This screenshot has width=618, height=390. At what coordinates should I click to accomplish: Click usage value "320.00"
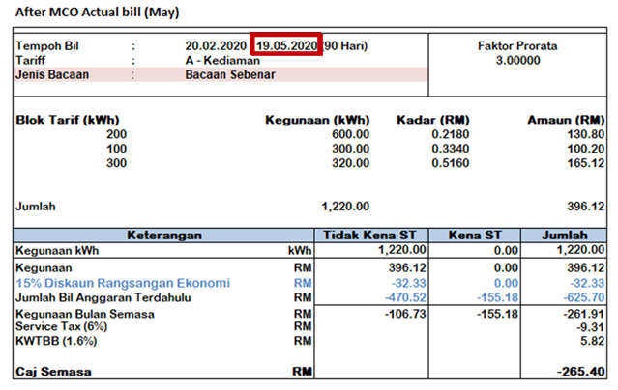(350, 163)
